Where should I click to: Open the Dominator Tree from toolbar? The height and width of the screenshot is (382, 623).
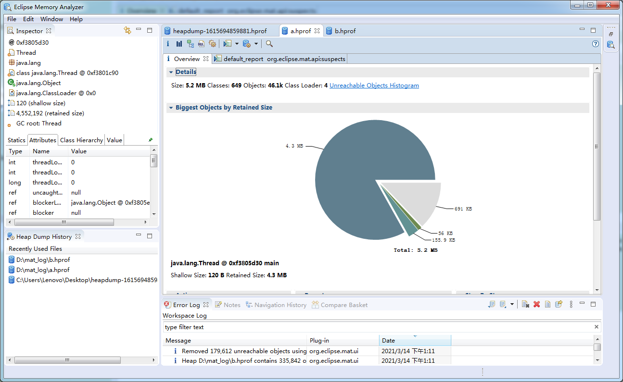(191, 44)
